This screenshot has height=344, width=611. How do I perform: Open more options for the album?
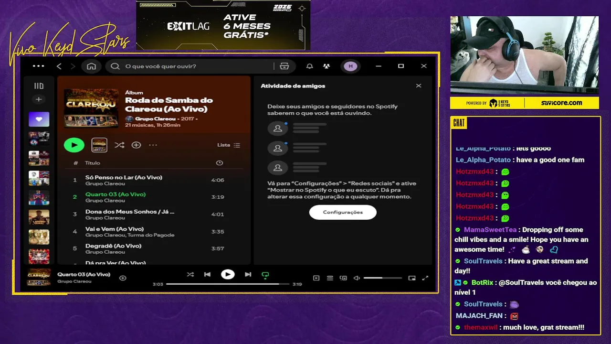click(153, 145)
